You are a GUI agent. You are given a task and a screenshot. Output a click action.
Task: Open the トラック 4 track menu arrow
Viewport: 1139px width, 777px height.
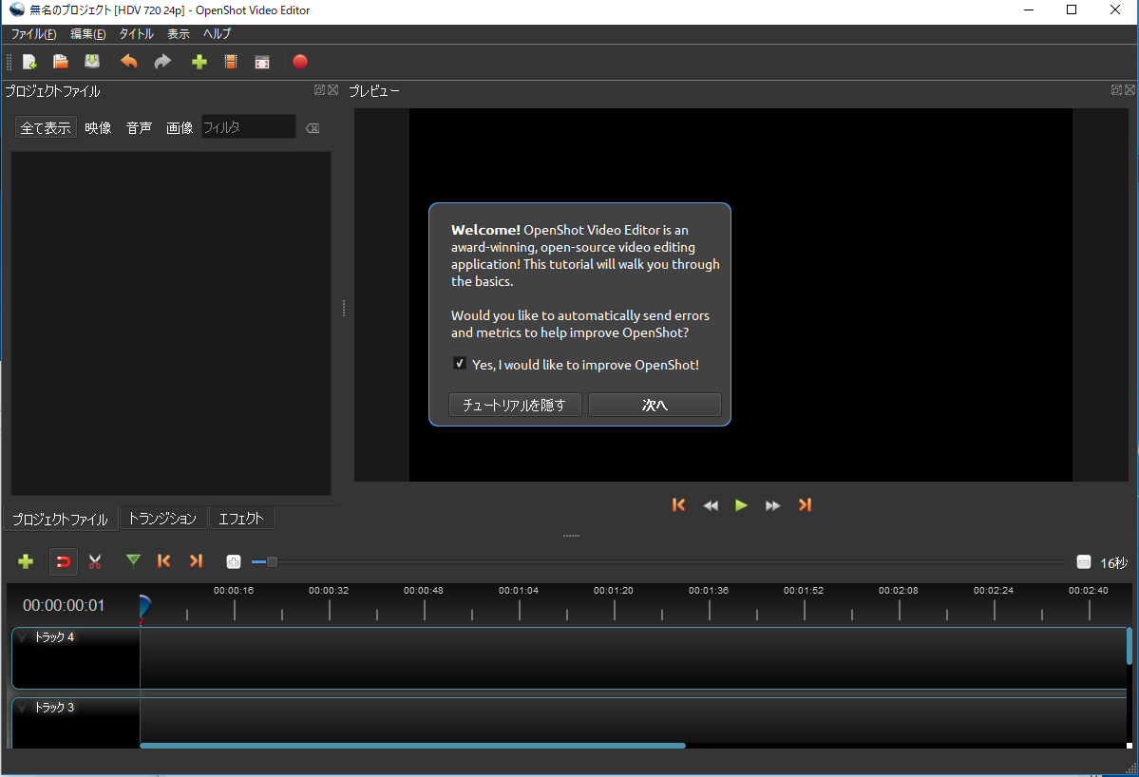tap(22, 637)
